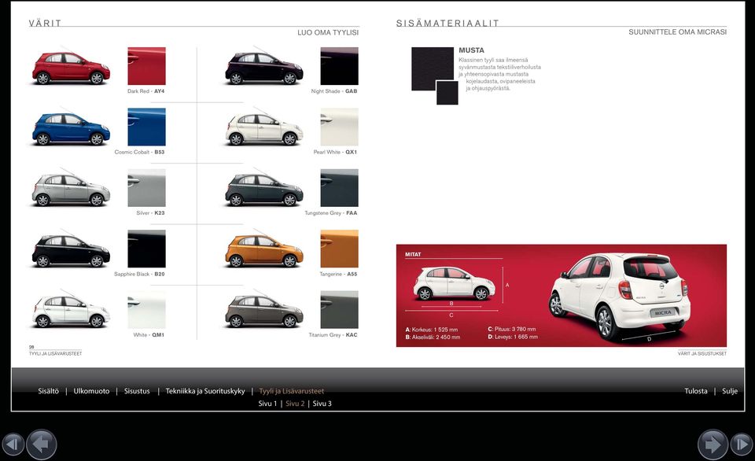This screenshot has height=461, width=755.
Task: Click Tulosta to print the brochure
Action: (696, 391)
